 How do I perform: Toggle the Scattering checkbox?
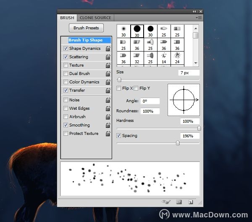[x=66, y=57]
